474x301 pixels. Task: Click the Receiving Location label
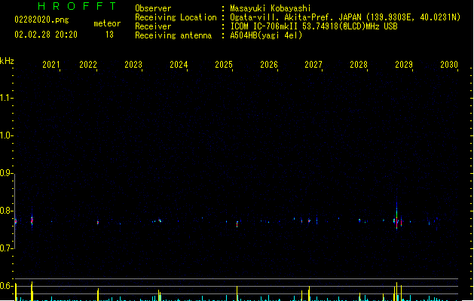click(176, 17)
